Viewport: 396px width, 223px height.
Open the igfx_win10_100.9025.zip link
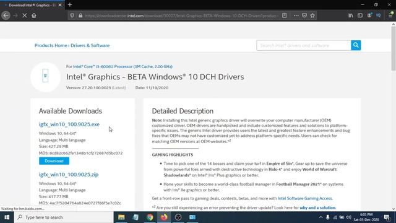69,175
